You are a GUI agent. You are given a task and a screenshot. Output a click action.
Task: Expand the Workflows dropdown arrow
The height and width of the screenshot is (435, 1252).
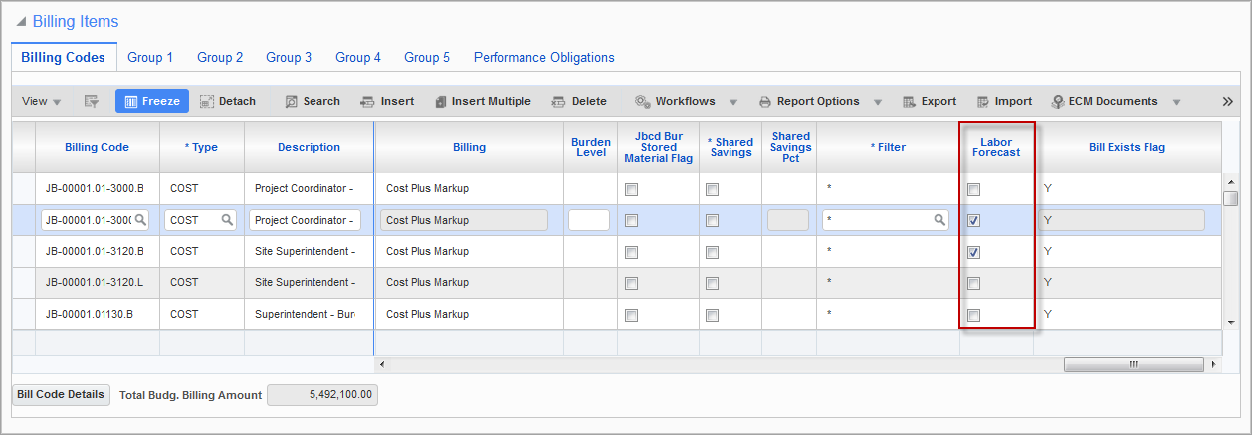[733, 102]
